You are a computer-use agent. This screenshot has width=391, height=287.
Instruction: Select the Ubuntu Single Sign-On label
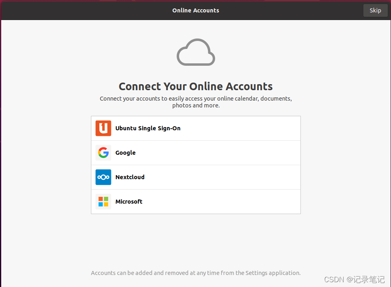click(x=148, y=128)
